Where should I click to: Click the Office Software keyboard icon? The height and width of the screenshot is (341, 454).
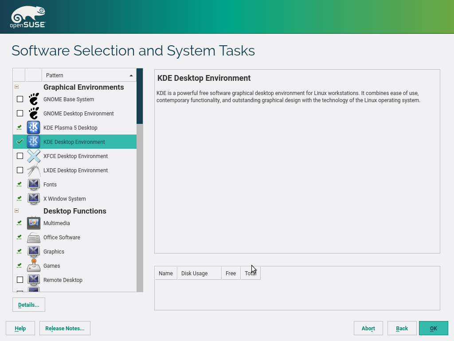coord(34,237)
